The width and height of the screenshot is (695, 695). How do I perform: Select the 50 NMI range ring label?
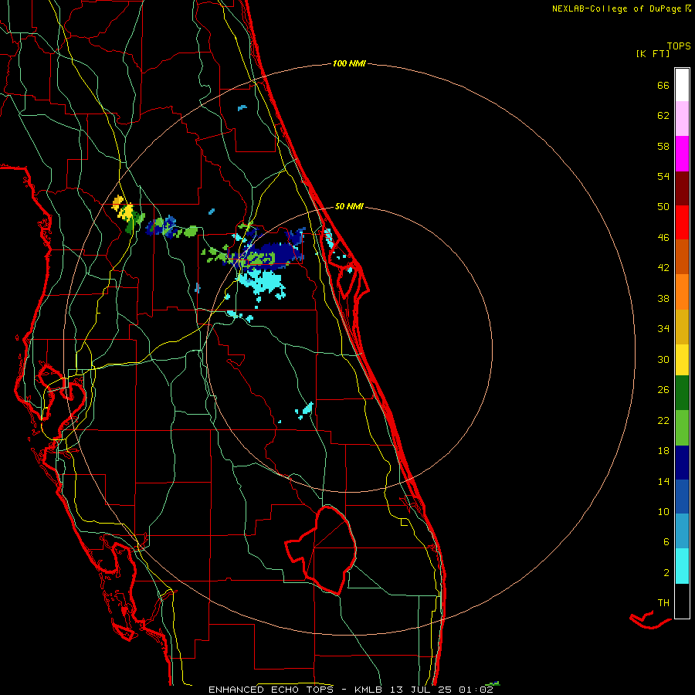point(349,206)
